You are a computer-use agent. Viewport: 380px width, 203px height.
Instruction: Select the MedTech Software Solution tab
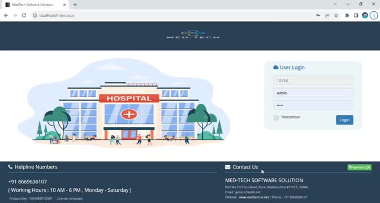pyautogui.click(x=36, y=5)
